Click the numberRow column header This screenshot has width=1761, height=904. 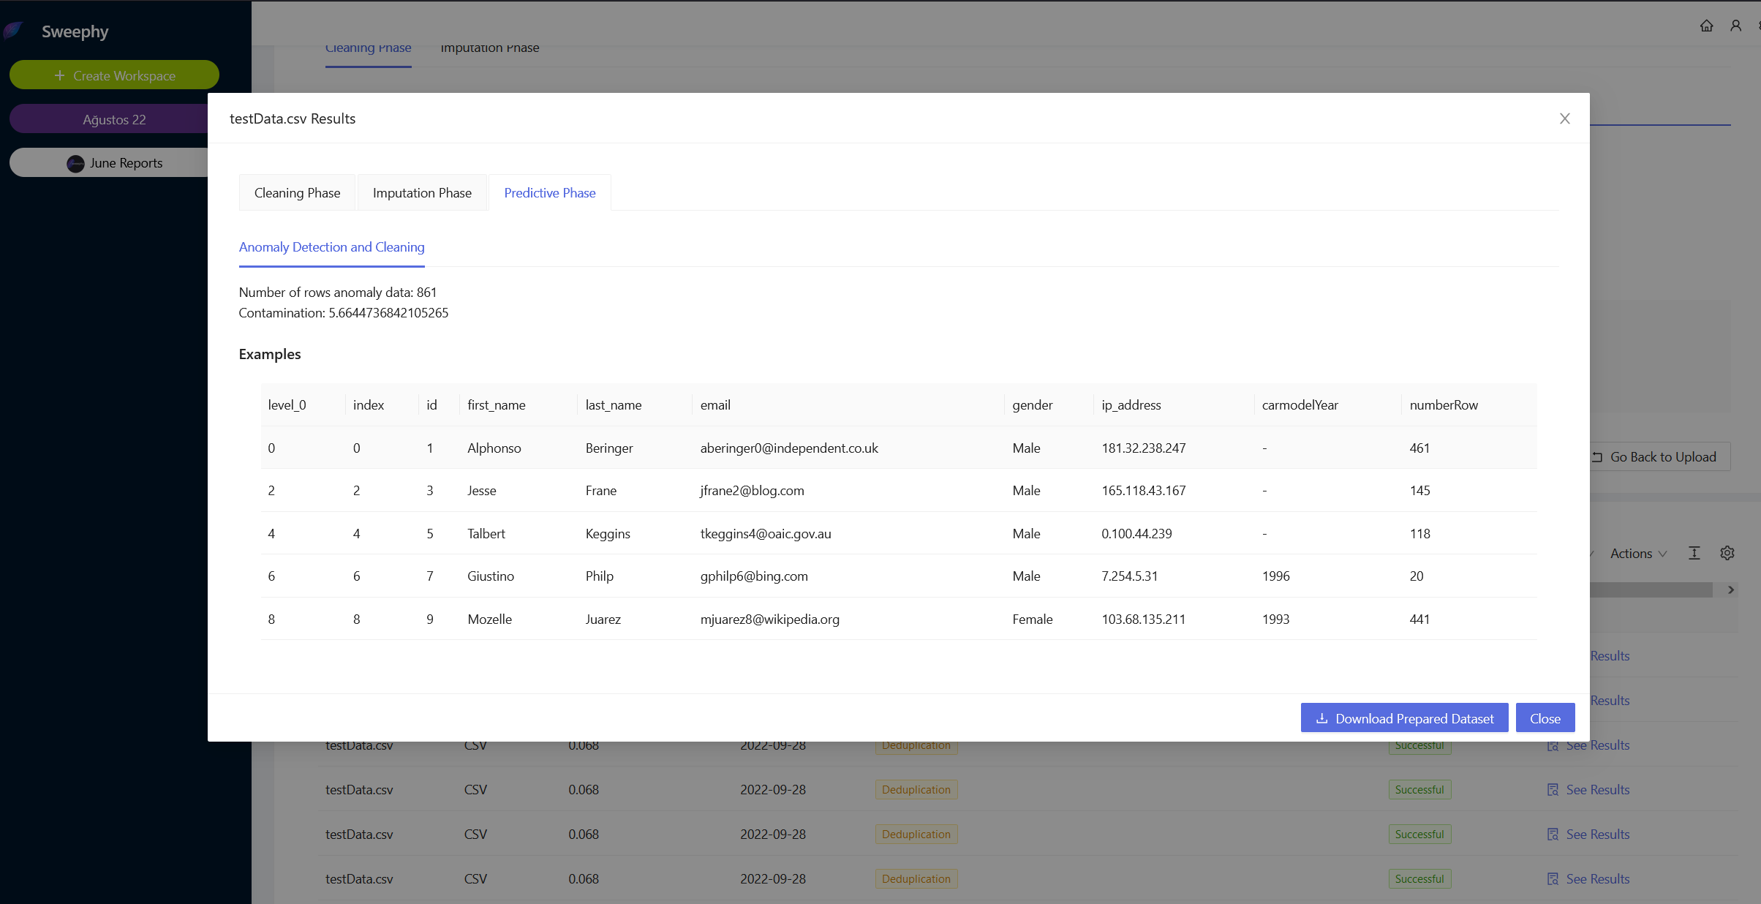1469,404
